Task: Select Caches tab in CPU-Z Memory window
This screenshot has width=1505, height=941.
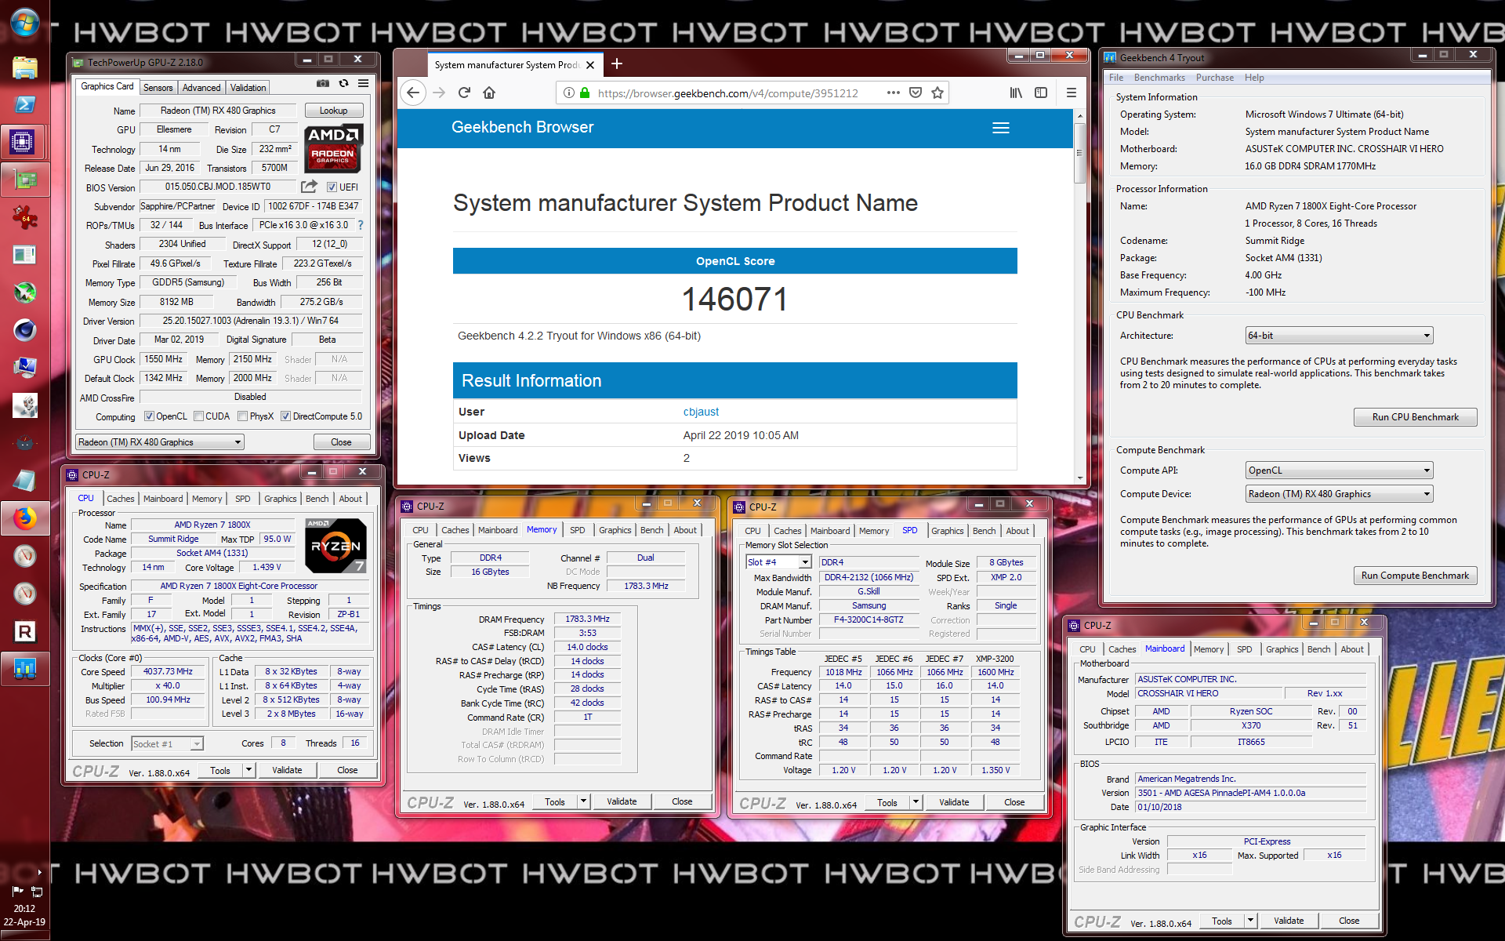Action: pyautogui.click(x=455, y=531)
